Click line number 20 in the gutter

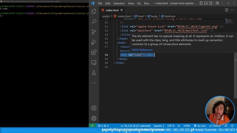tap(106, 63)
